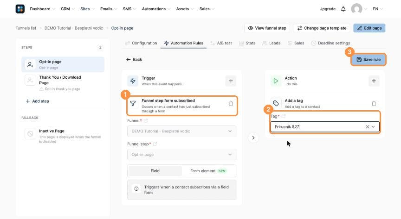Add a new trigger with plus
The height and width of the screenshot is (219, 401).
pos(231,81)
